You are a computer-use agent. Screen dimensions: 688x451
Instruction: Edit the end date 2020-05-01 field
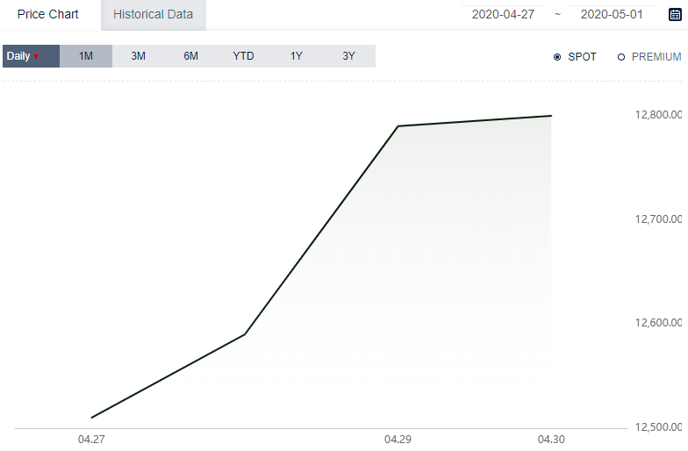pos(612,14)
